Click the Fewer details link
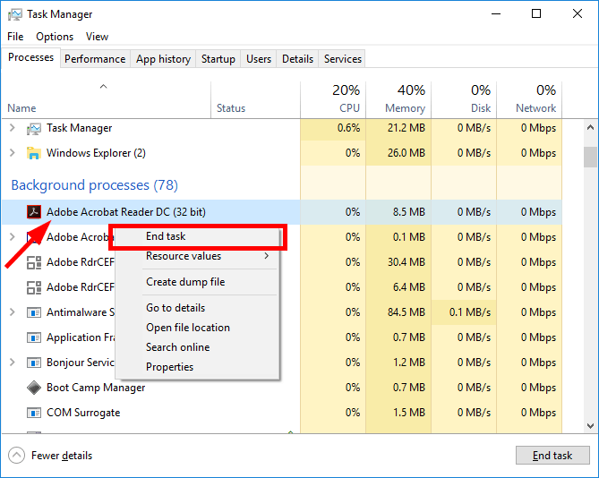The width and height of the screenshot is (599, 478). point(62,456)
